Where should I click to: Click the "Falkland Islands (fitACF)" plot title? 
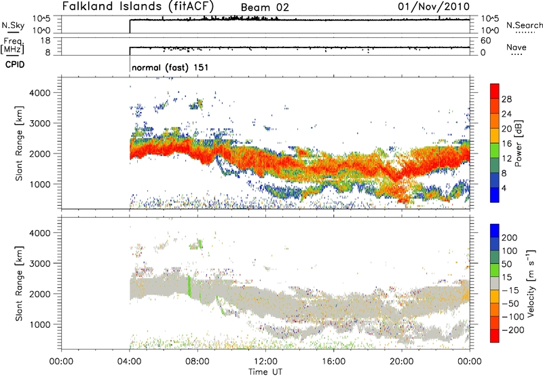point(138,6)
